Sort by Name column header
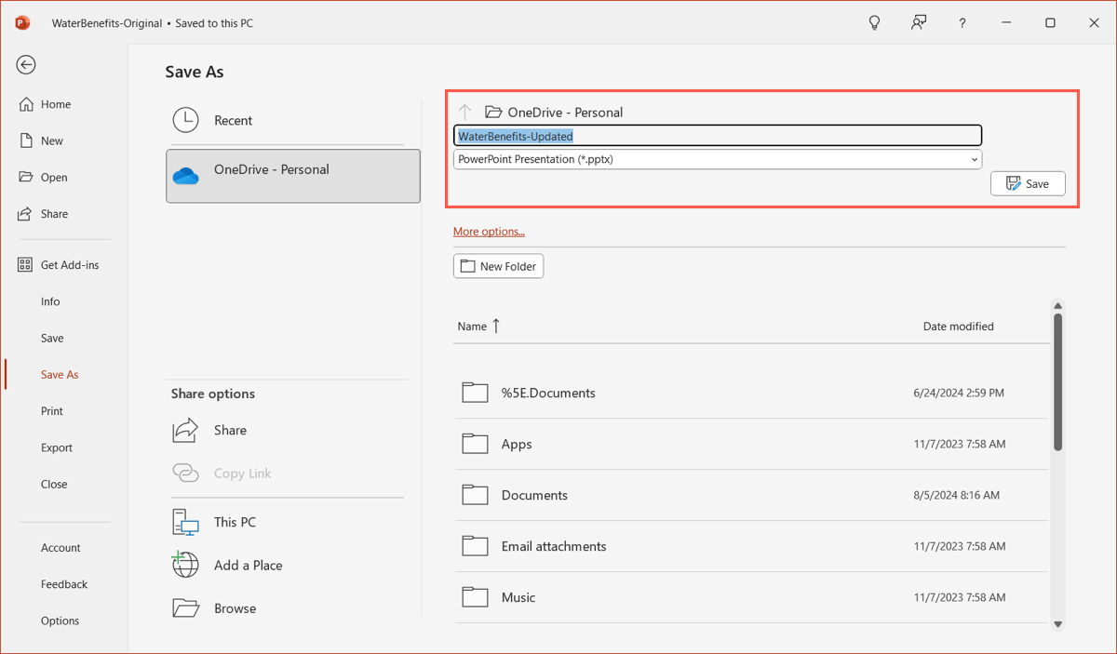 point(478,327)
